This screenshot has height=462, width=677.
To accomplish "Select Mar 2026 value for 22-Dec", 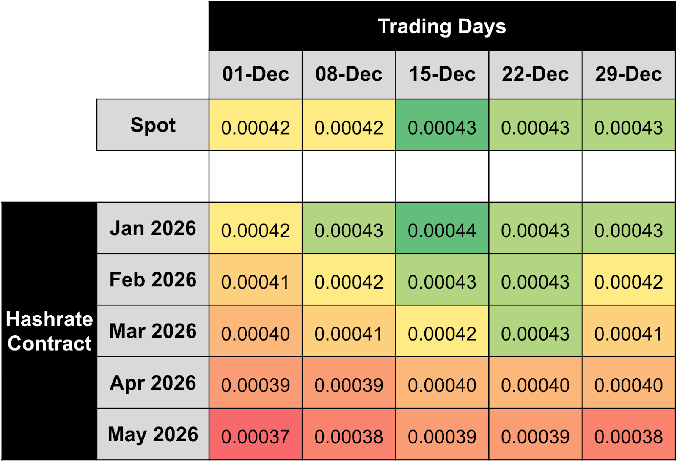I will coord(535,333).
